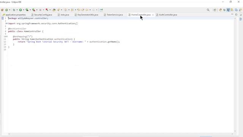243x137 pixels.
Task: Click the last perspective icon at far right
Action: (x=240, y=10)
